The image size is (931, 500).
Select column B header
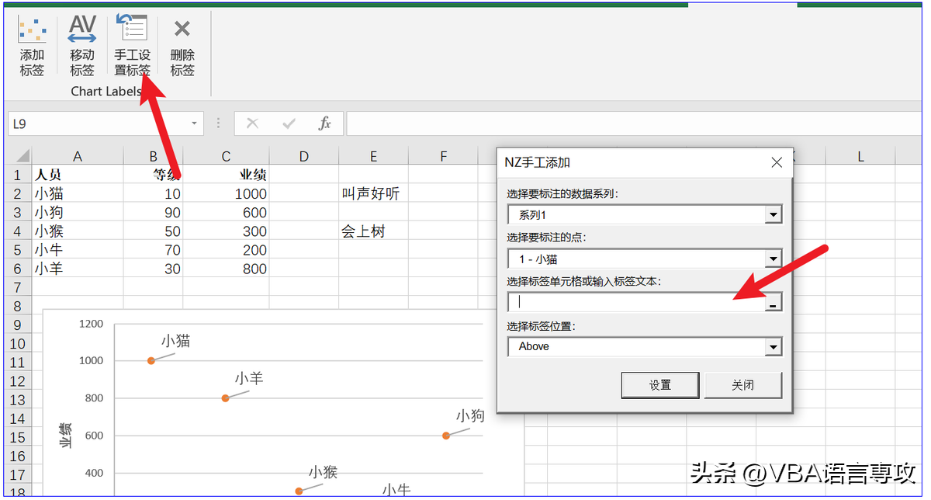(153, 156)
